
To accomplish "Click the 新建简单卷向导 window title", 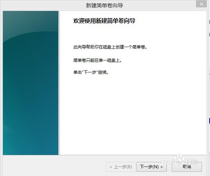I will (x=104, y=6).
